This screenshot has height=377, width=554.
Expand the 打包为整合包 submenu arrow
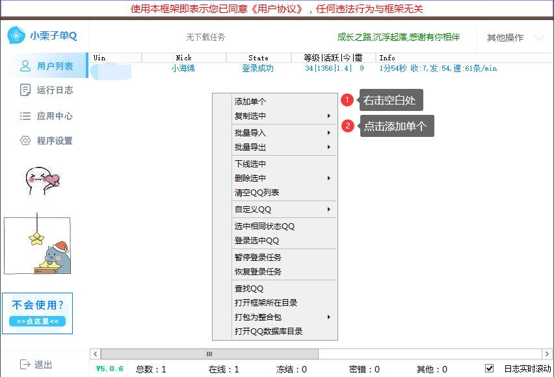[329, 317]
